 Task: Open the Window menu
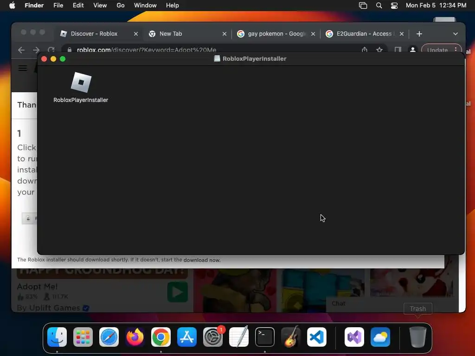click(x=145, y=6)
